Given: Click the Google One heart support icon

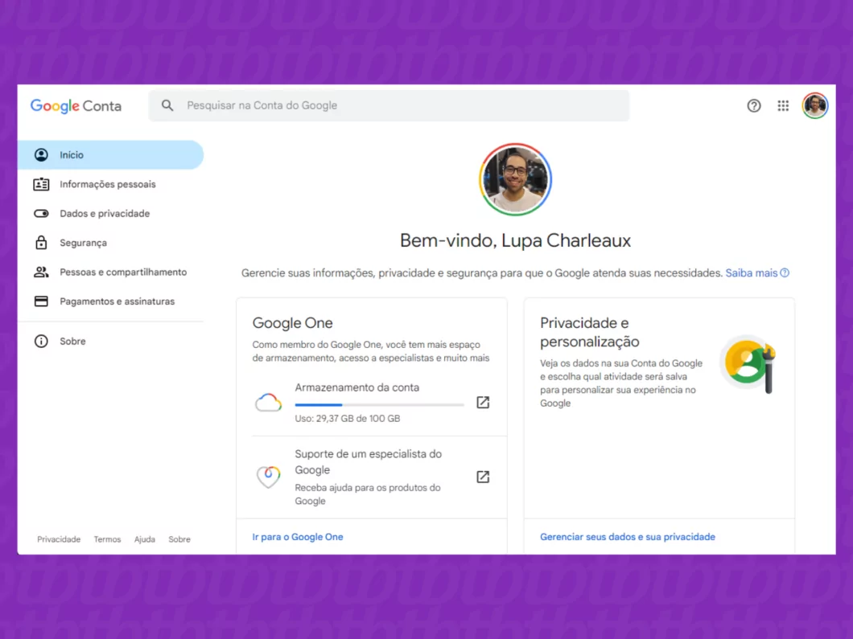Looking at the screenshot, I should point(269,477).
